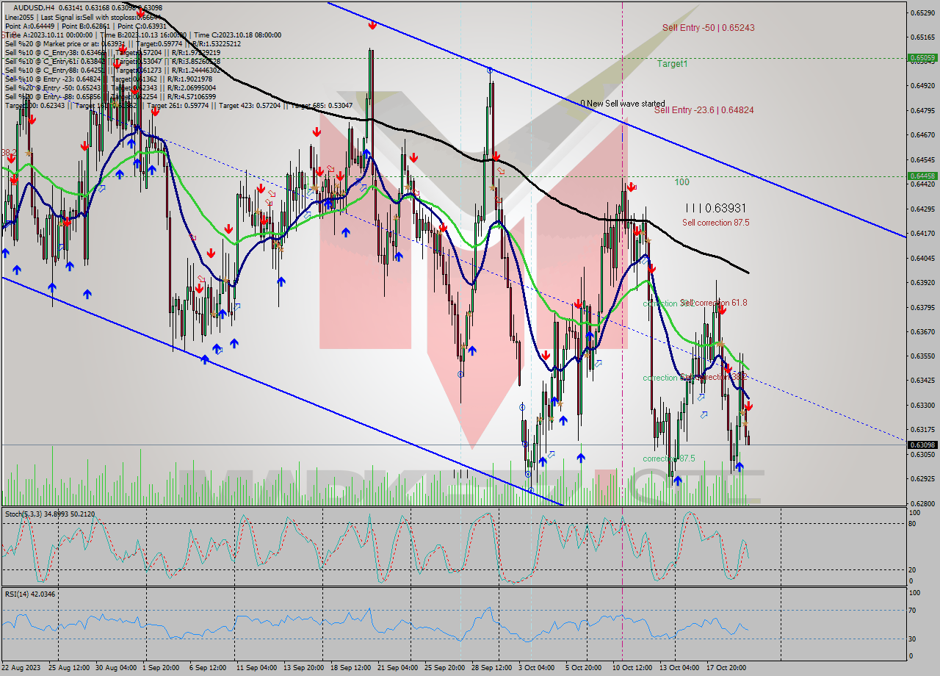Click the 28 Sep 12:00 date label
Screen dimensions: 940x676
491,668
